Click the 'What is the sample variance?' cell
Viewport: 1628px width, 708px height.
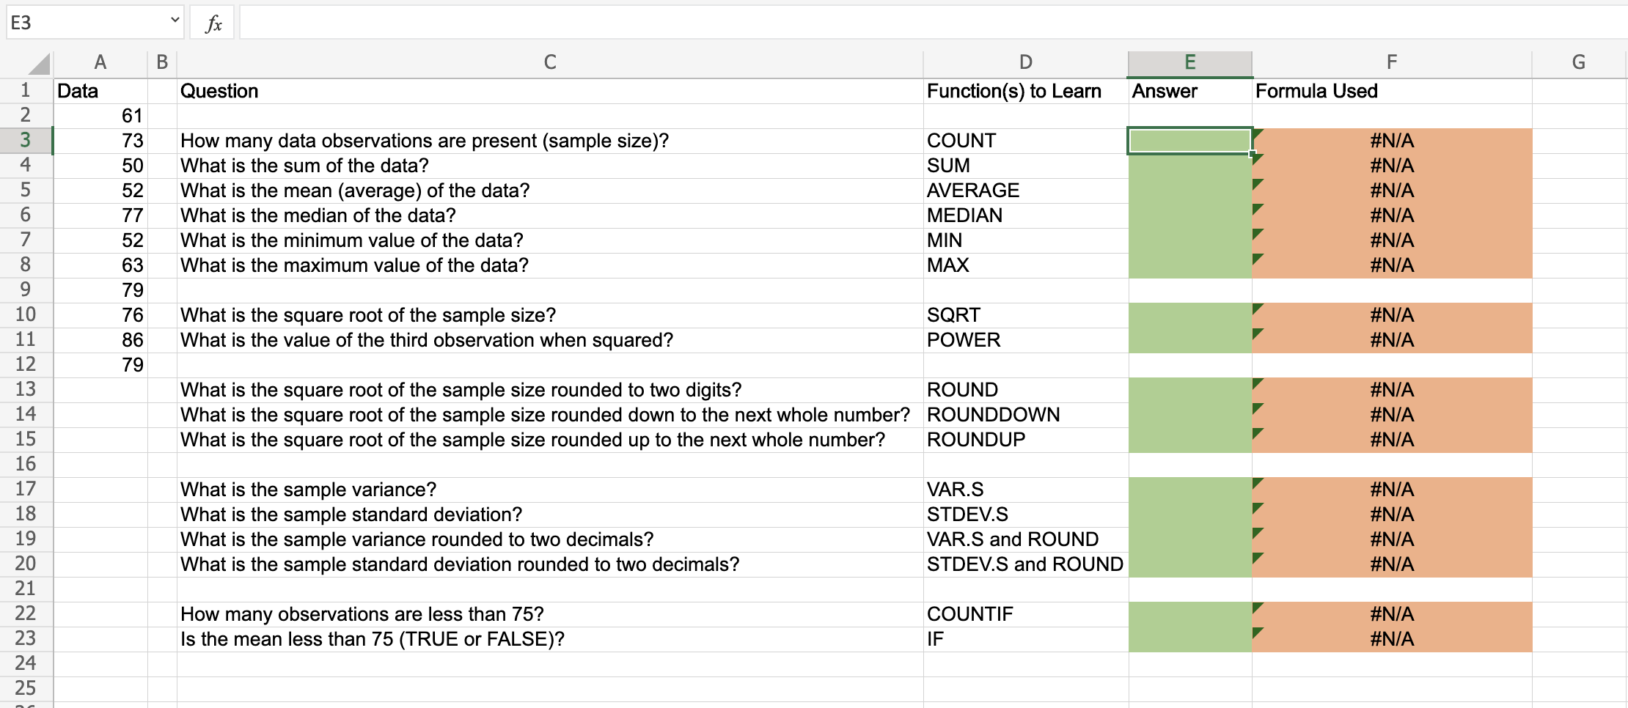click(x=550, y=490)
